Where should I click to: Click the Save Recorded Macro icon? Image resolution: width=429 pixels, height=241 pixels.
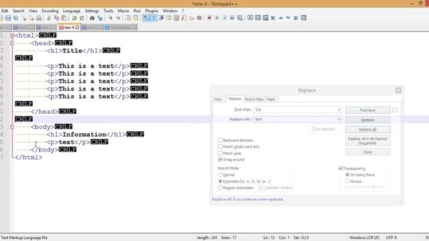[x=240, y=18]
